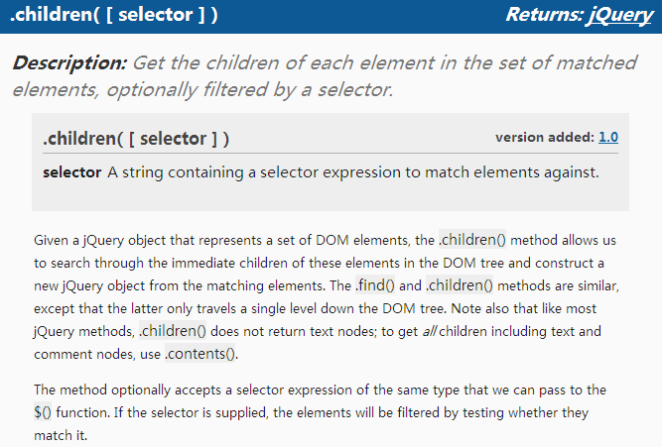Click the selector parameter description text
The width and height of the screenshot is (662, 447).
point(352,172)
